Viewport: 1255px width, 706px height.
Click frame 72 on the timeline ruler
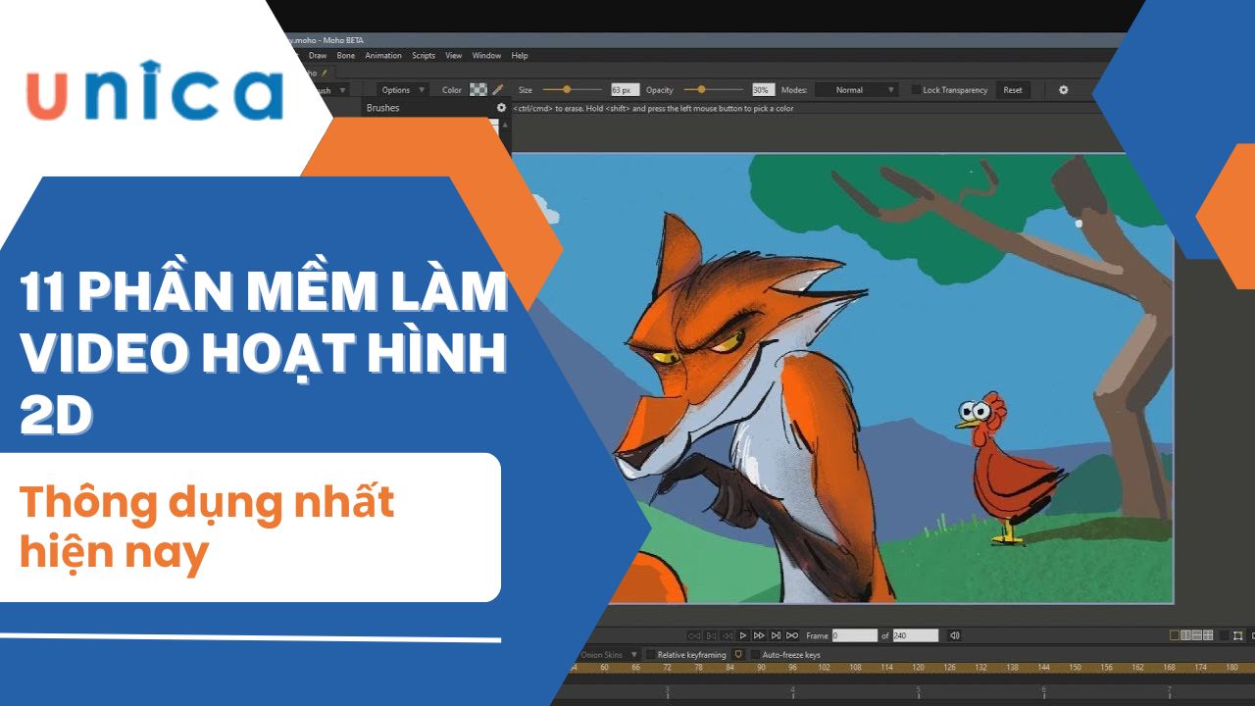point(667,667)
